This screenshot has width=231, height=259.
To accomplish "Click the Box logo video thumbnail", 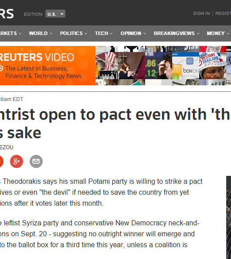I will (x=186, y=66).
